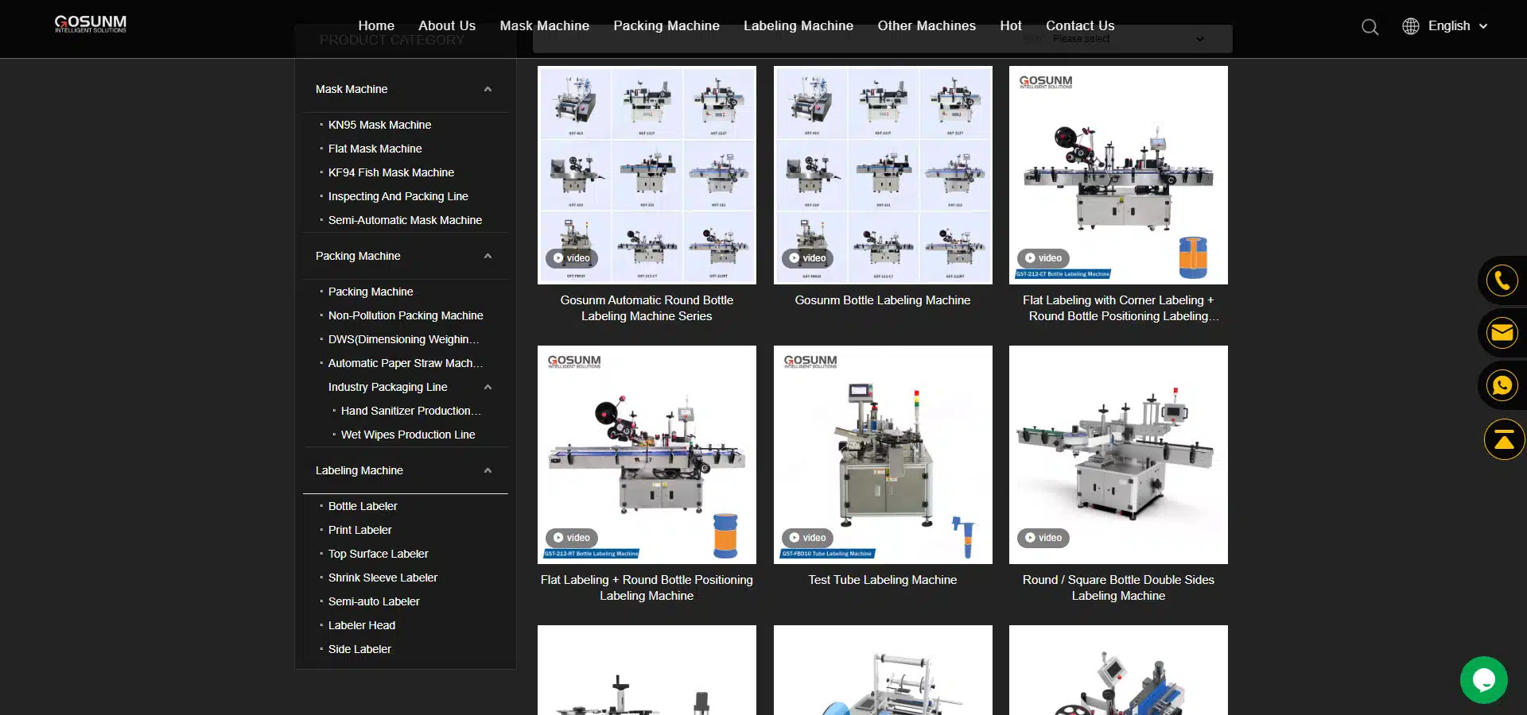
Task: Select Semi-auto Labeler category
Action: coord(374,601)
